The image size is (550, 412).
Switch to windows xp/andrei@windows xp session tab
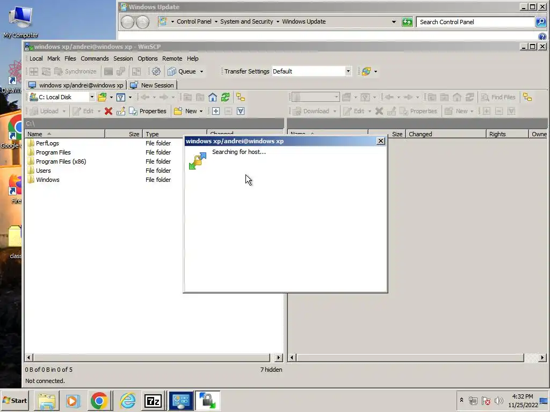click(x=76, y=85)
